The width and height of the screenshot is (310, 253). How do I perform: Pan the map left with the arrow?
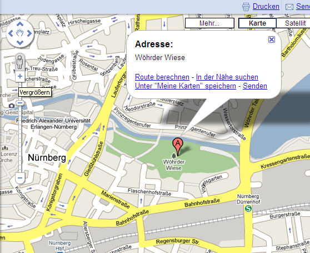click(11, 33)
